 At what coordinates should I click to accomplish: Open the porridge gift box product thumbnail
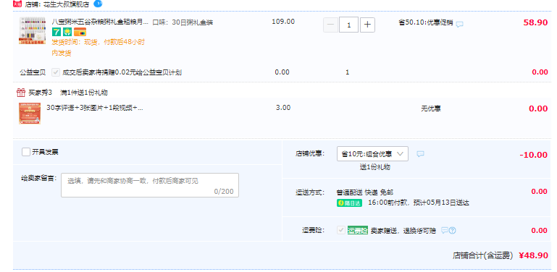click(32, 30)
